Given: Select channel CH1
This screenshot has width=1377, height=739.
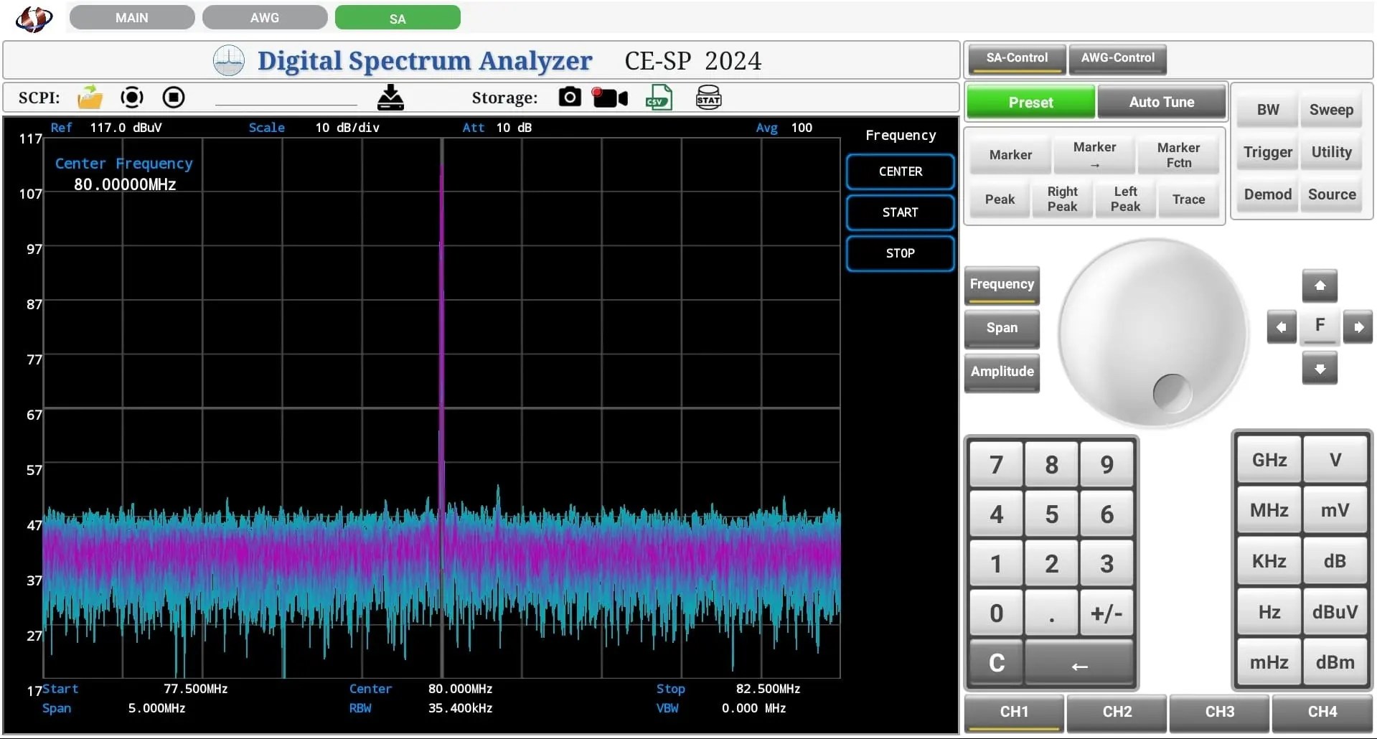Looking at the screenshot, I should pyautogui.click(x=1014, y=712).
